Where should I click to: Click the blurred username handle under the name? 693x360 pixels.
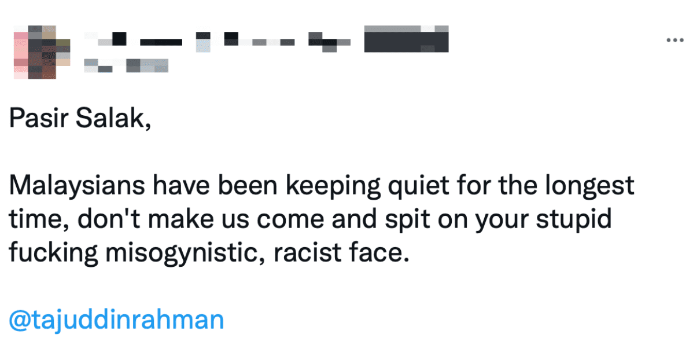click(x=126, y=65)
